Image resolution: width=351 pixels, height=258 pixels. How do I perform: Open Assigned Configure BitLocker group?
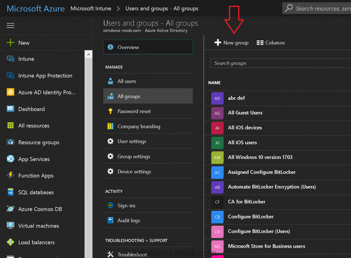(x=278, y=172)
